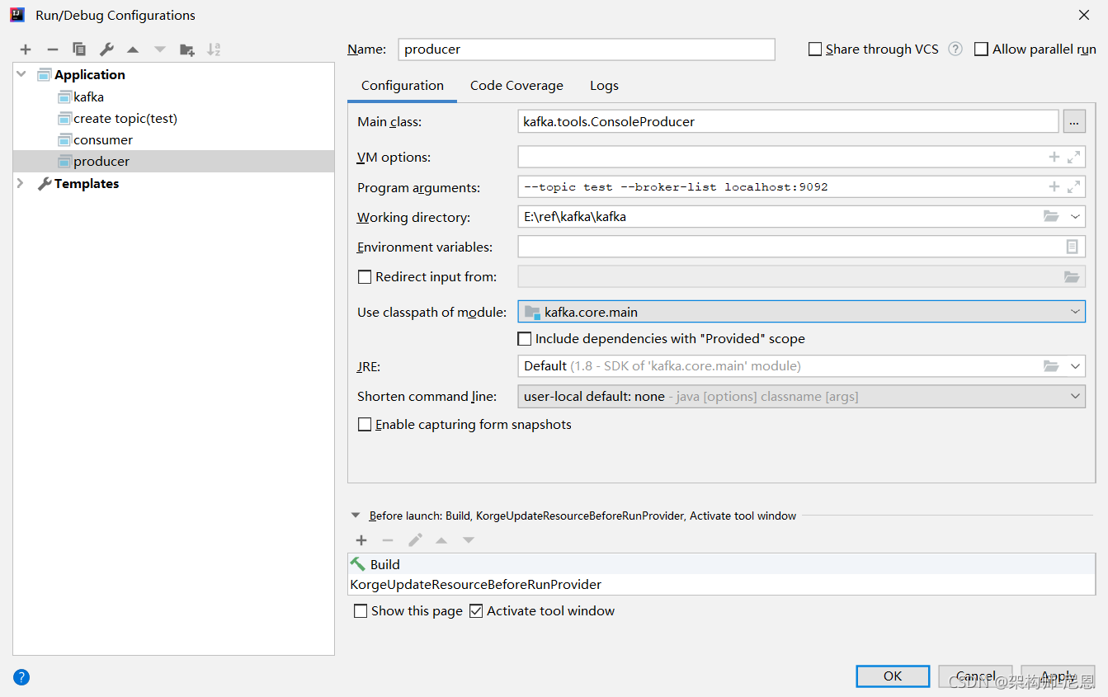Move before launch task up

[441, 540]
